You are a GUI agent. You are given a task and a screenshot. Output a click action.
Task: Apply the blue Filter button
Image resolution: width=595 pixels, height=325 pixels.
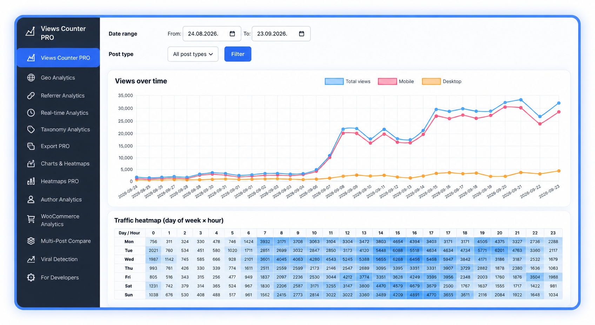point(238,54)
